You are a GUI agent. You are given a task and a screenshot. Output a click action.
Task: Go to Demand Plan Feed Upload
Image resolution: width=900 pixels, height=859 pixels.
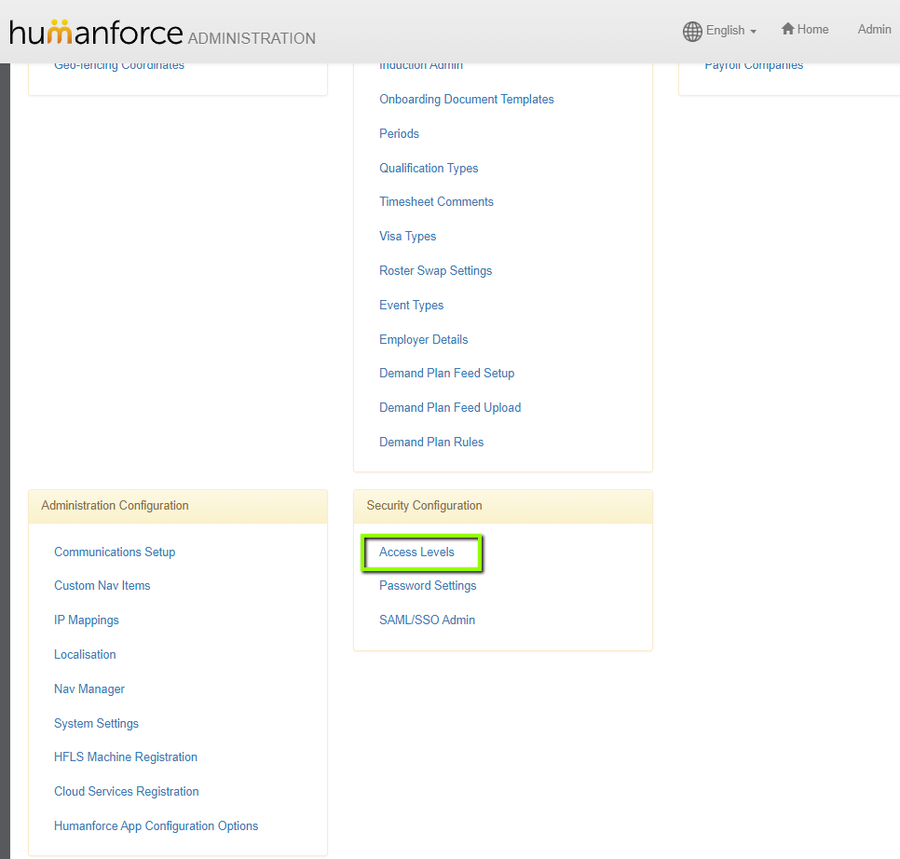coord(450,408)
